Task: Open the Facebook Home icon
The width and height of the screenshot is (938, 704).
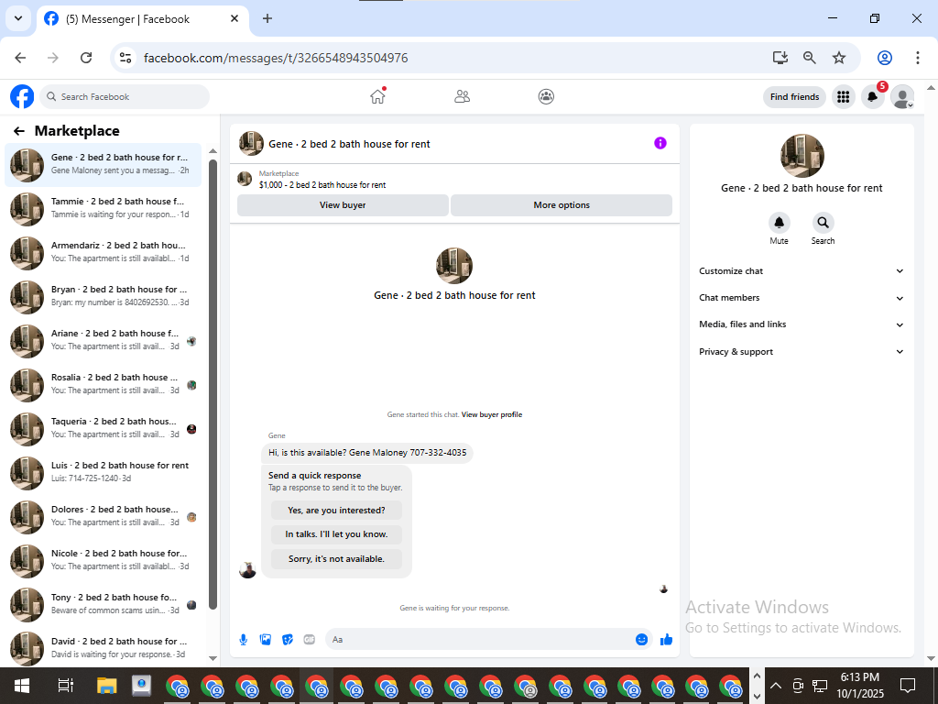Action: coord(377,96)
